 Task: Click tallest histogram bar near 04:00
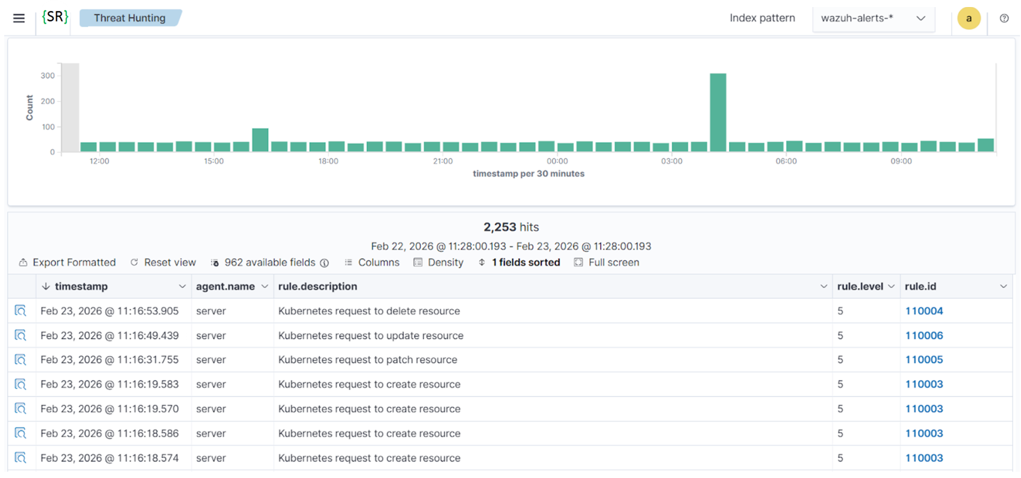click(718, 113)
